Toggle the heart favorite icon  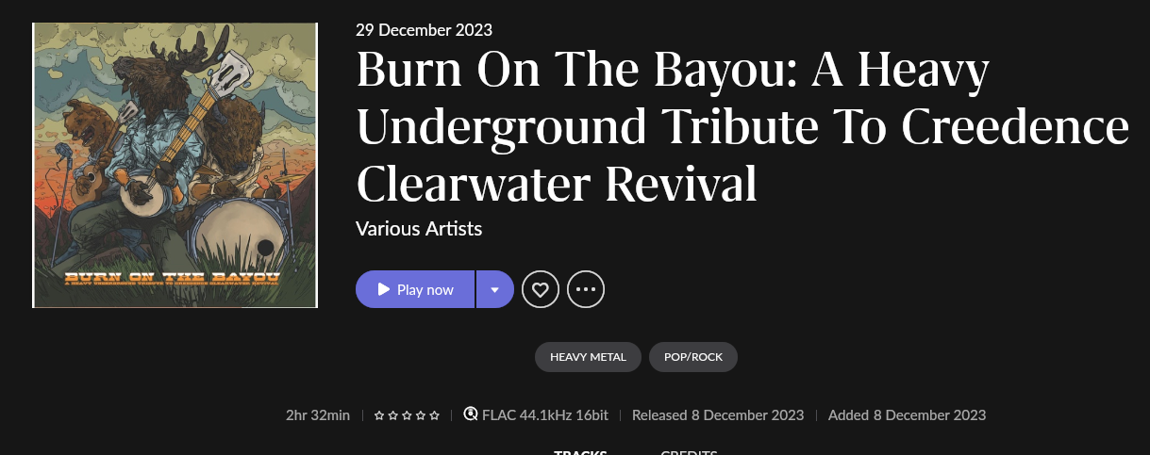tap(541, 289)
